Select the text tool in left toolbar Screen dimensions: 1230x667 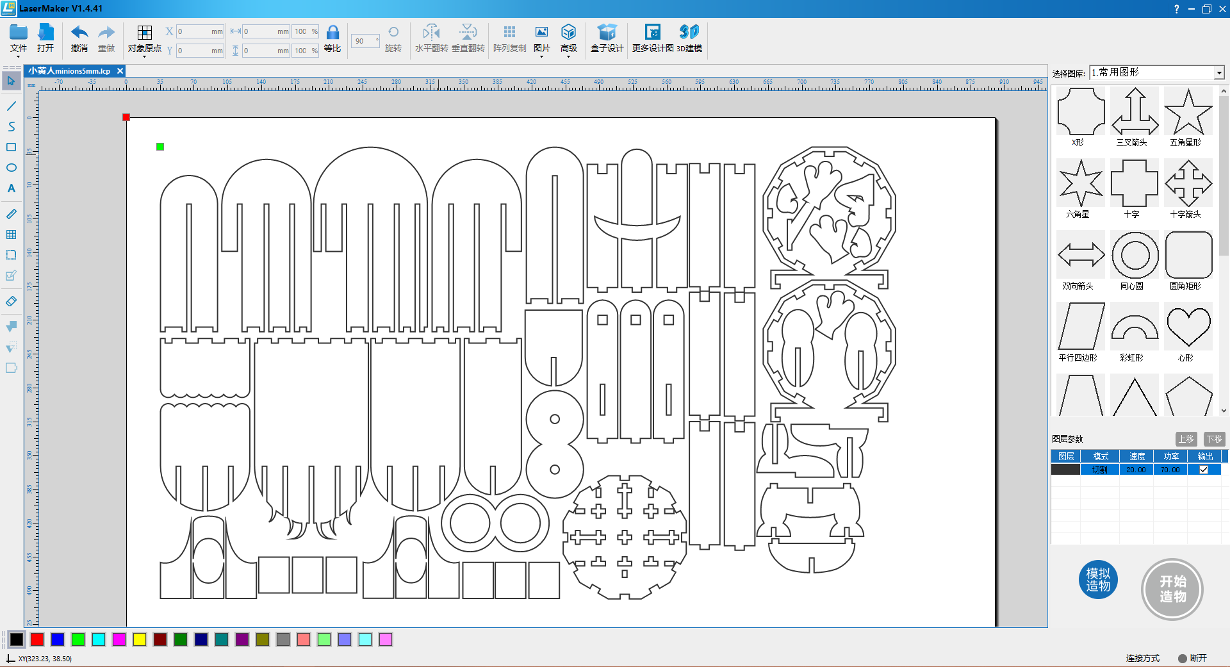point(10,188)
